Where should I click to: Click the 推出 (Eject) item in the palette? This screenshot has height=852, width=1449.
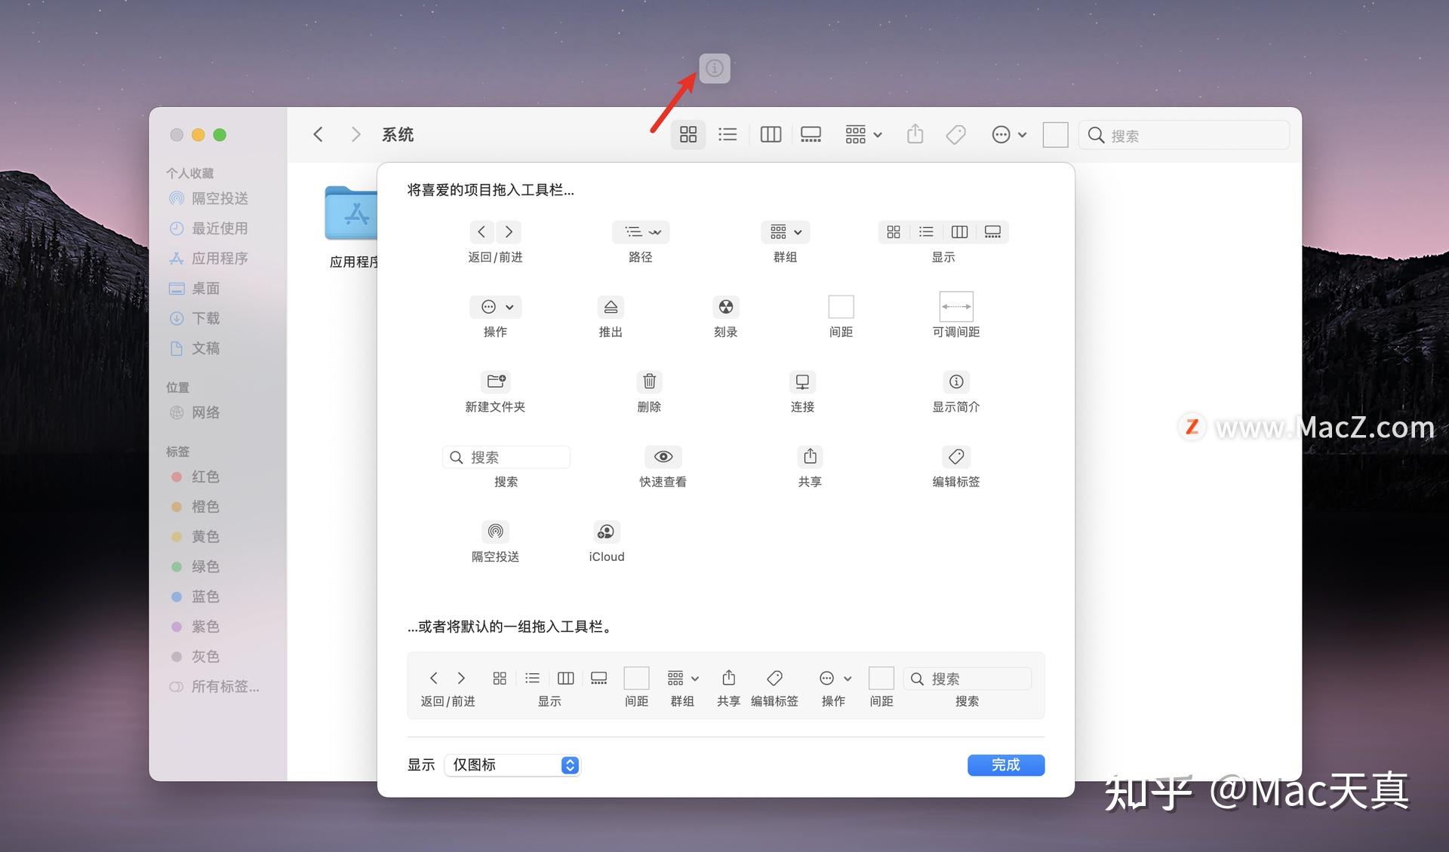[x=611, y=307]
